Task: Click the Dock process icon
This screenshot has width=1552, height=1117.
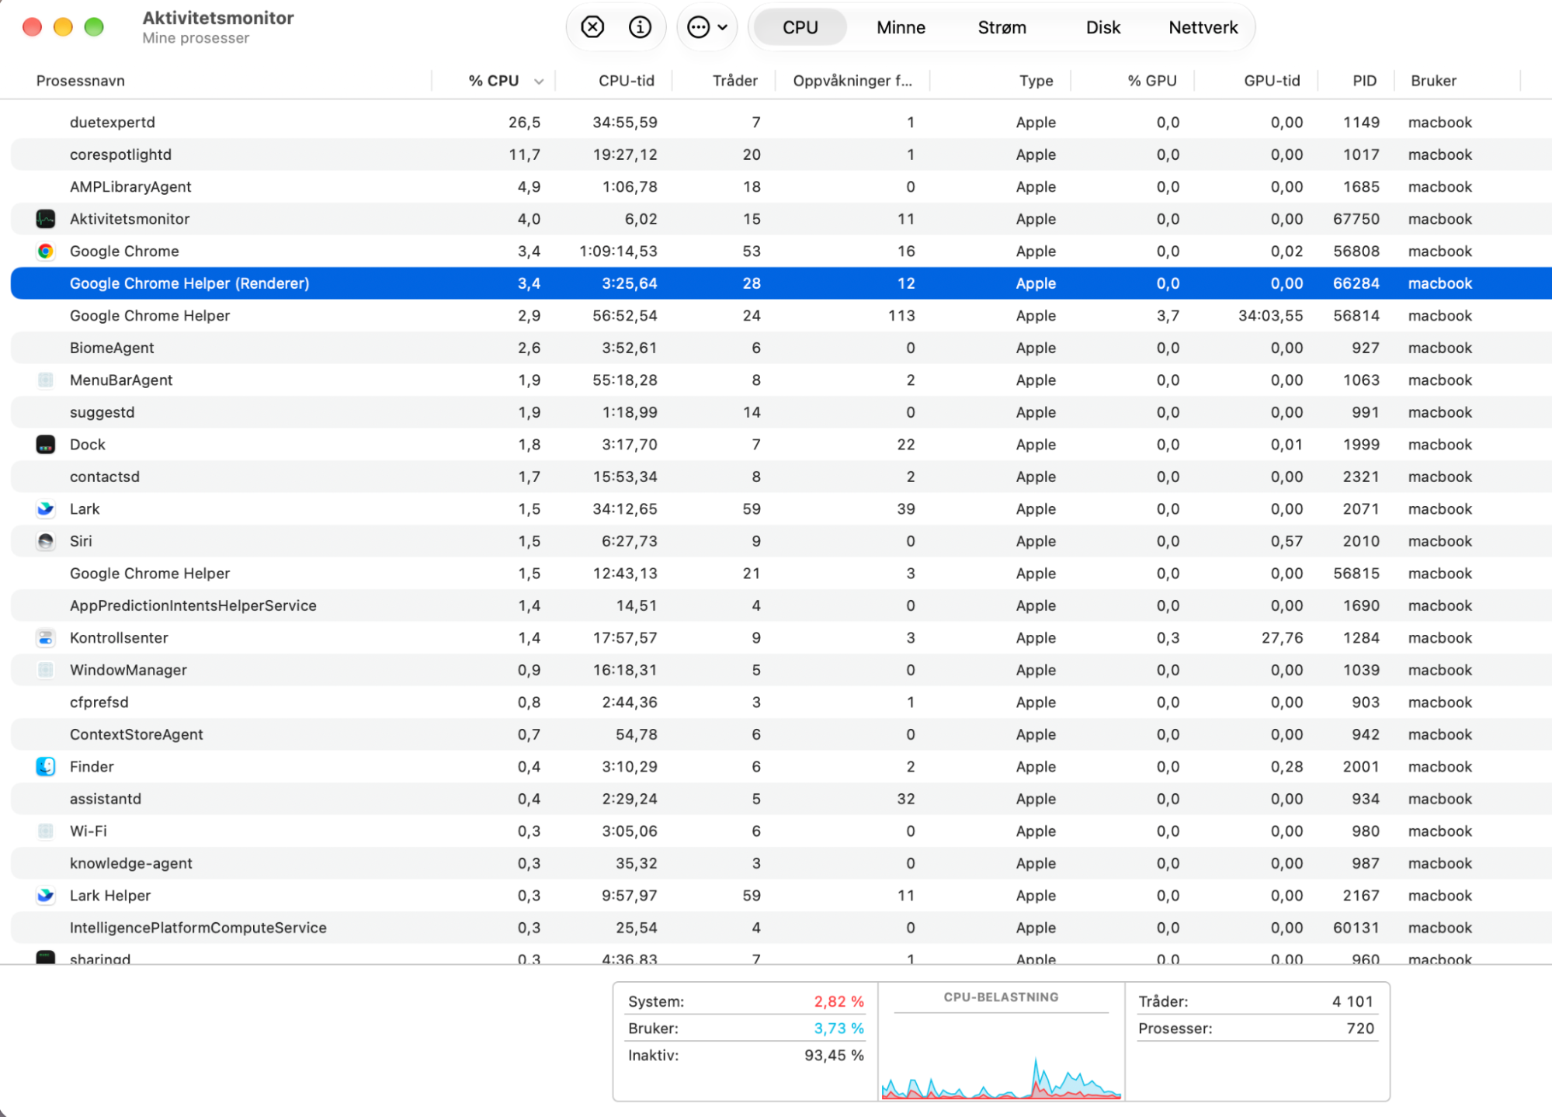Action: tap(46, 444)
